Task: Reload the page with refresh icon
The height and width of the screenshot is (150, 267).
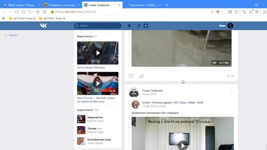Action: click(x=17, y=12)
